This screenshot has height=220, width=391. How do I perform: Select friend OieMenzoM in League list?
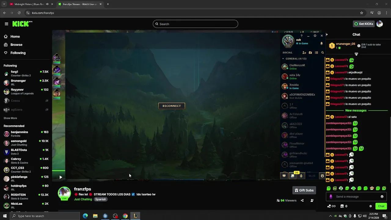pyautogui.click(x=302, y=67)
